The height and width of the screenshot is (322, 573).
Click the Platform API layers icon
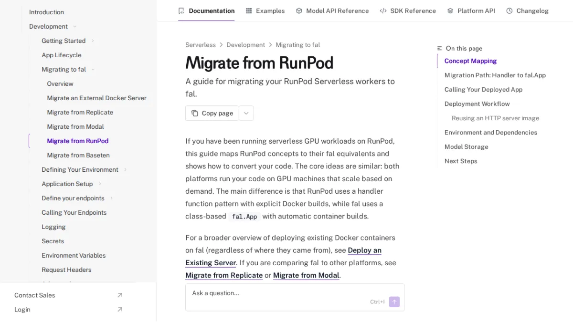click(450, 10)
